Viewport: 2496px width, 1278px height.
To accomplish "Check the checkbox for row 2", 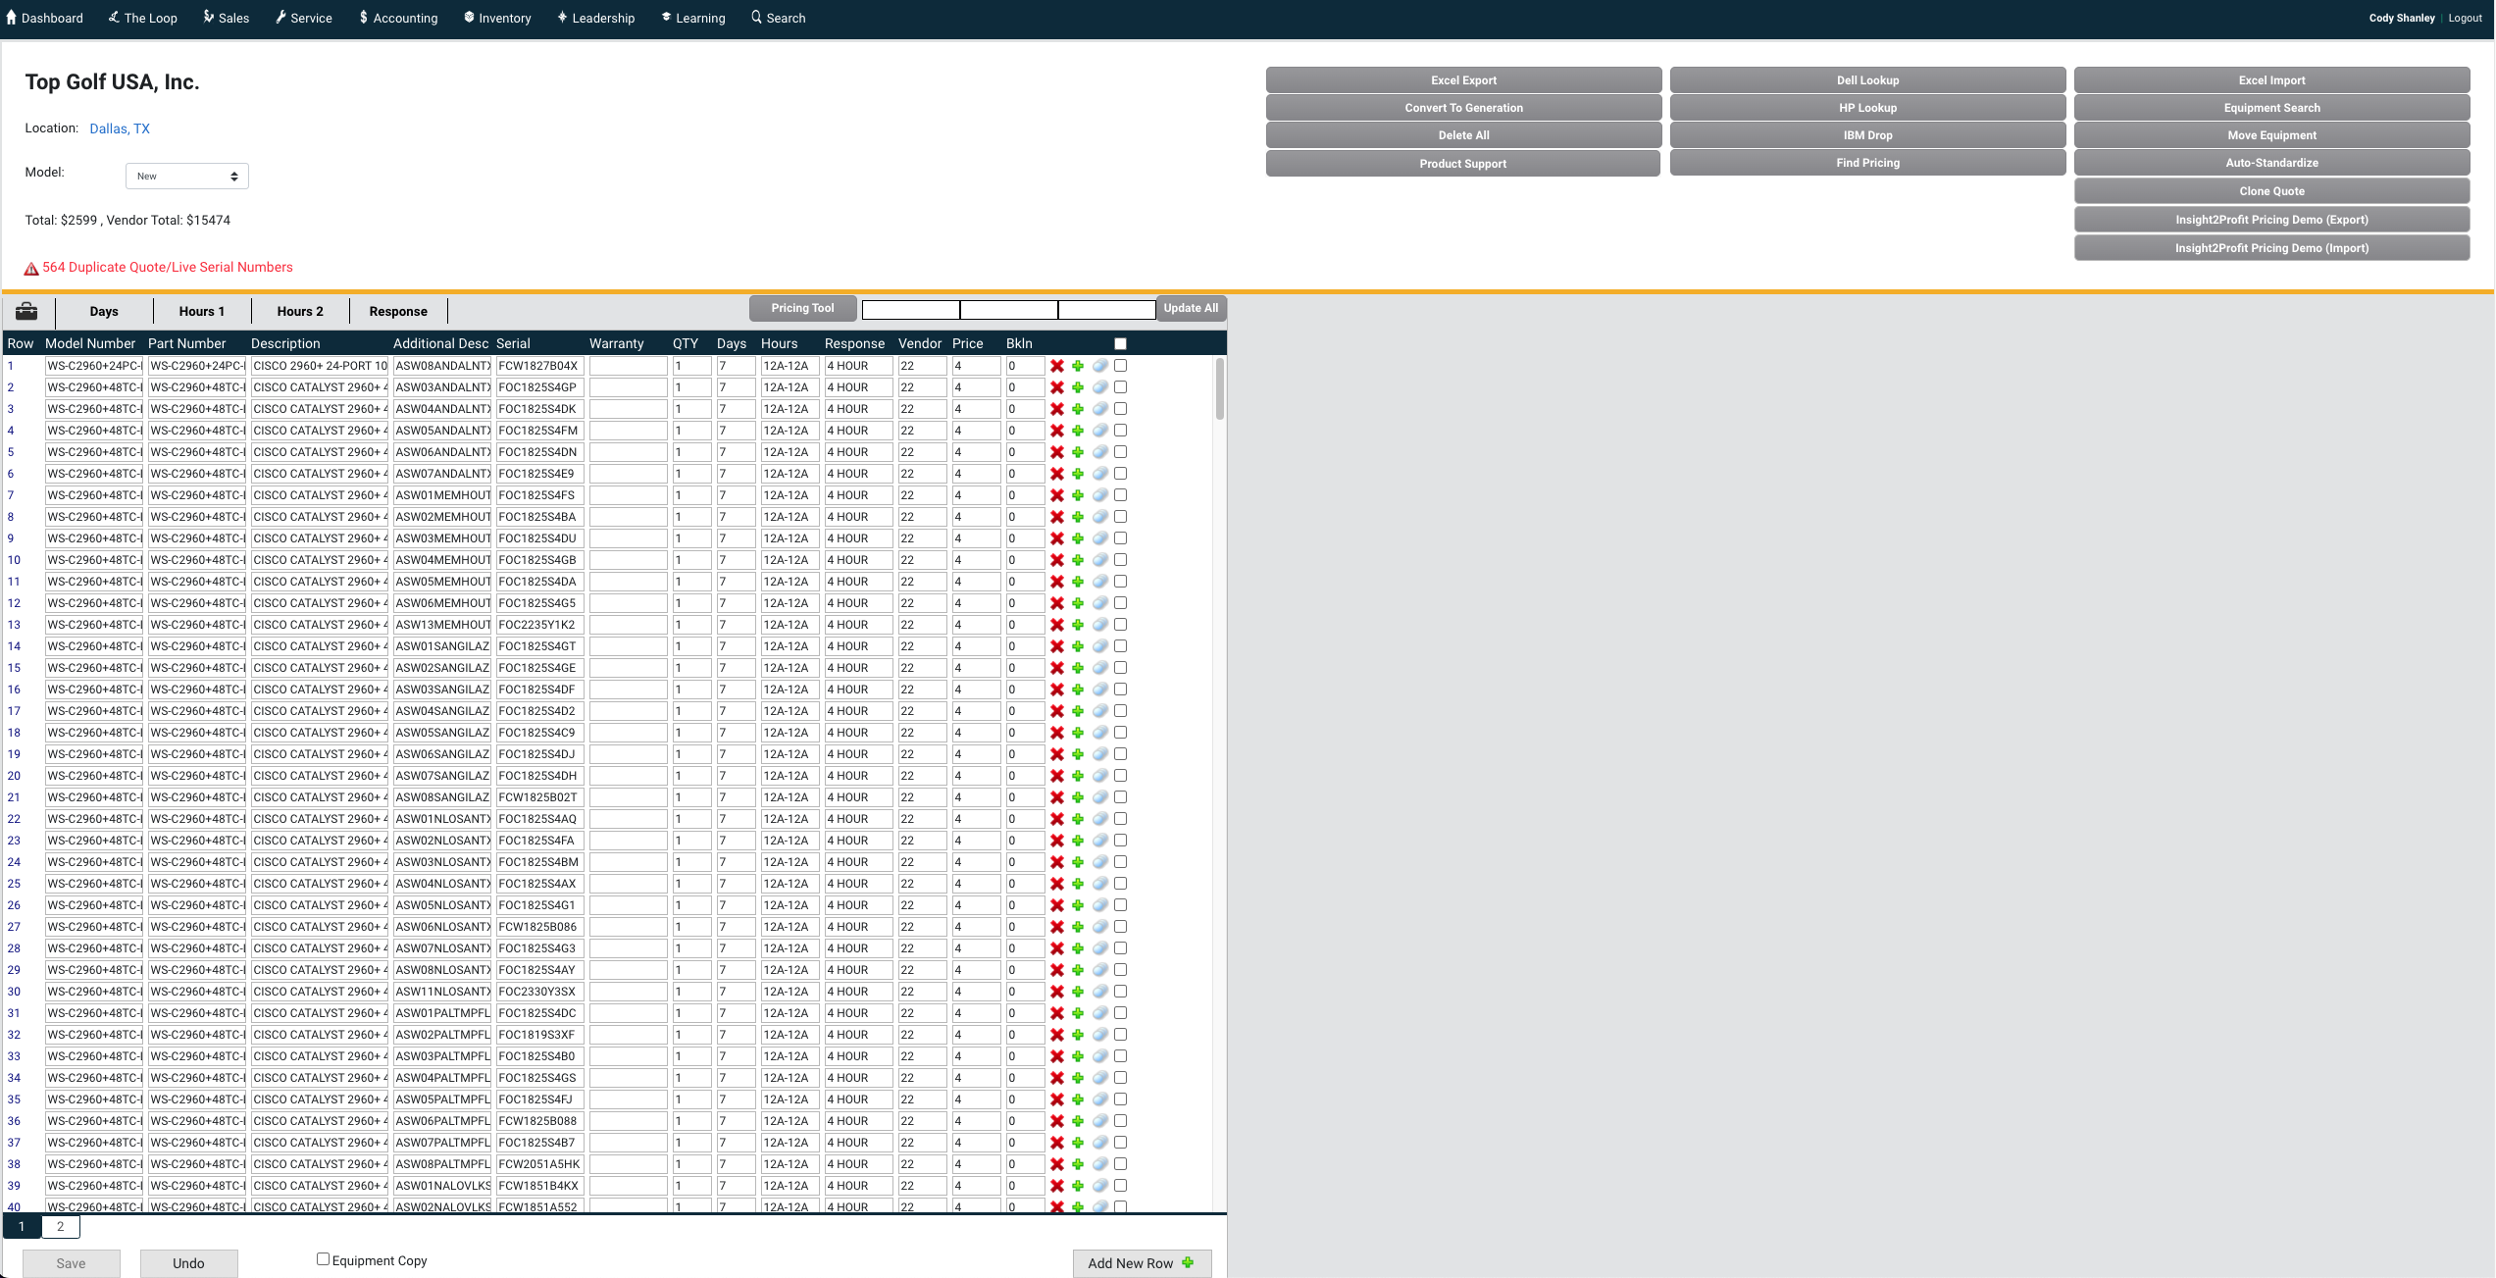I will pyautogui.click(x=1120, y=387).
